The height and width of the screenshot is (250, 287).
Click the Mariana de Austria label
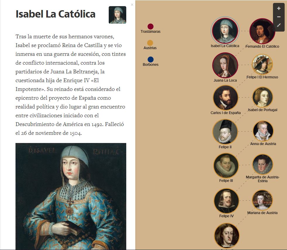262,213
